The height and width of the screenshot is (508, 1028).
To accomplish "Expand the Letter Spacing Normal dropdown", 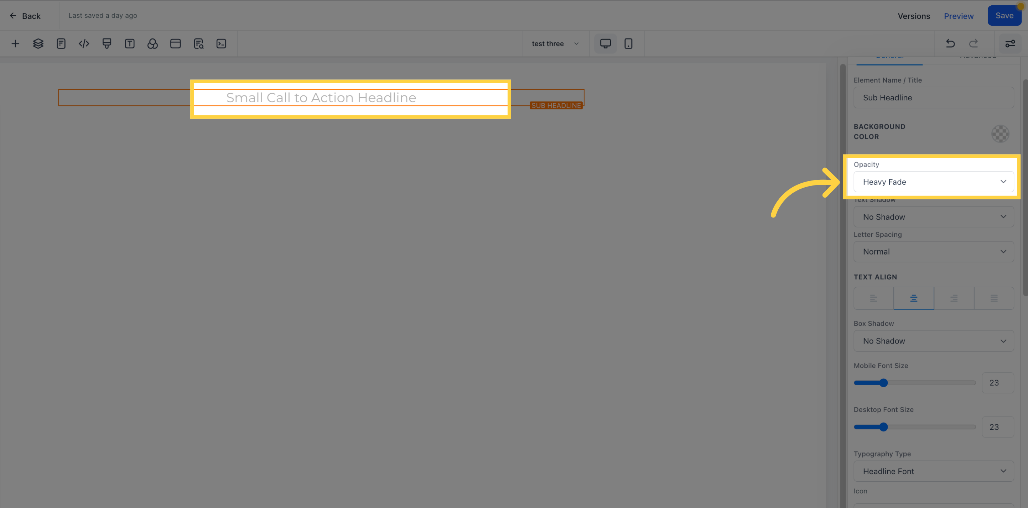I will coord(933,252).
